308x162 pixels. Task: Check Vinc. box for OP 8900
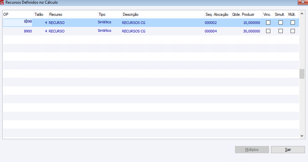(x=268, y=31)
